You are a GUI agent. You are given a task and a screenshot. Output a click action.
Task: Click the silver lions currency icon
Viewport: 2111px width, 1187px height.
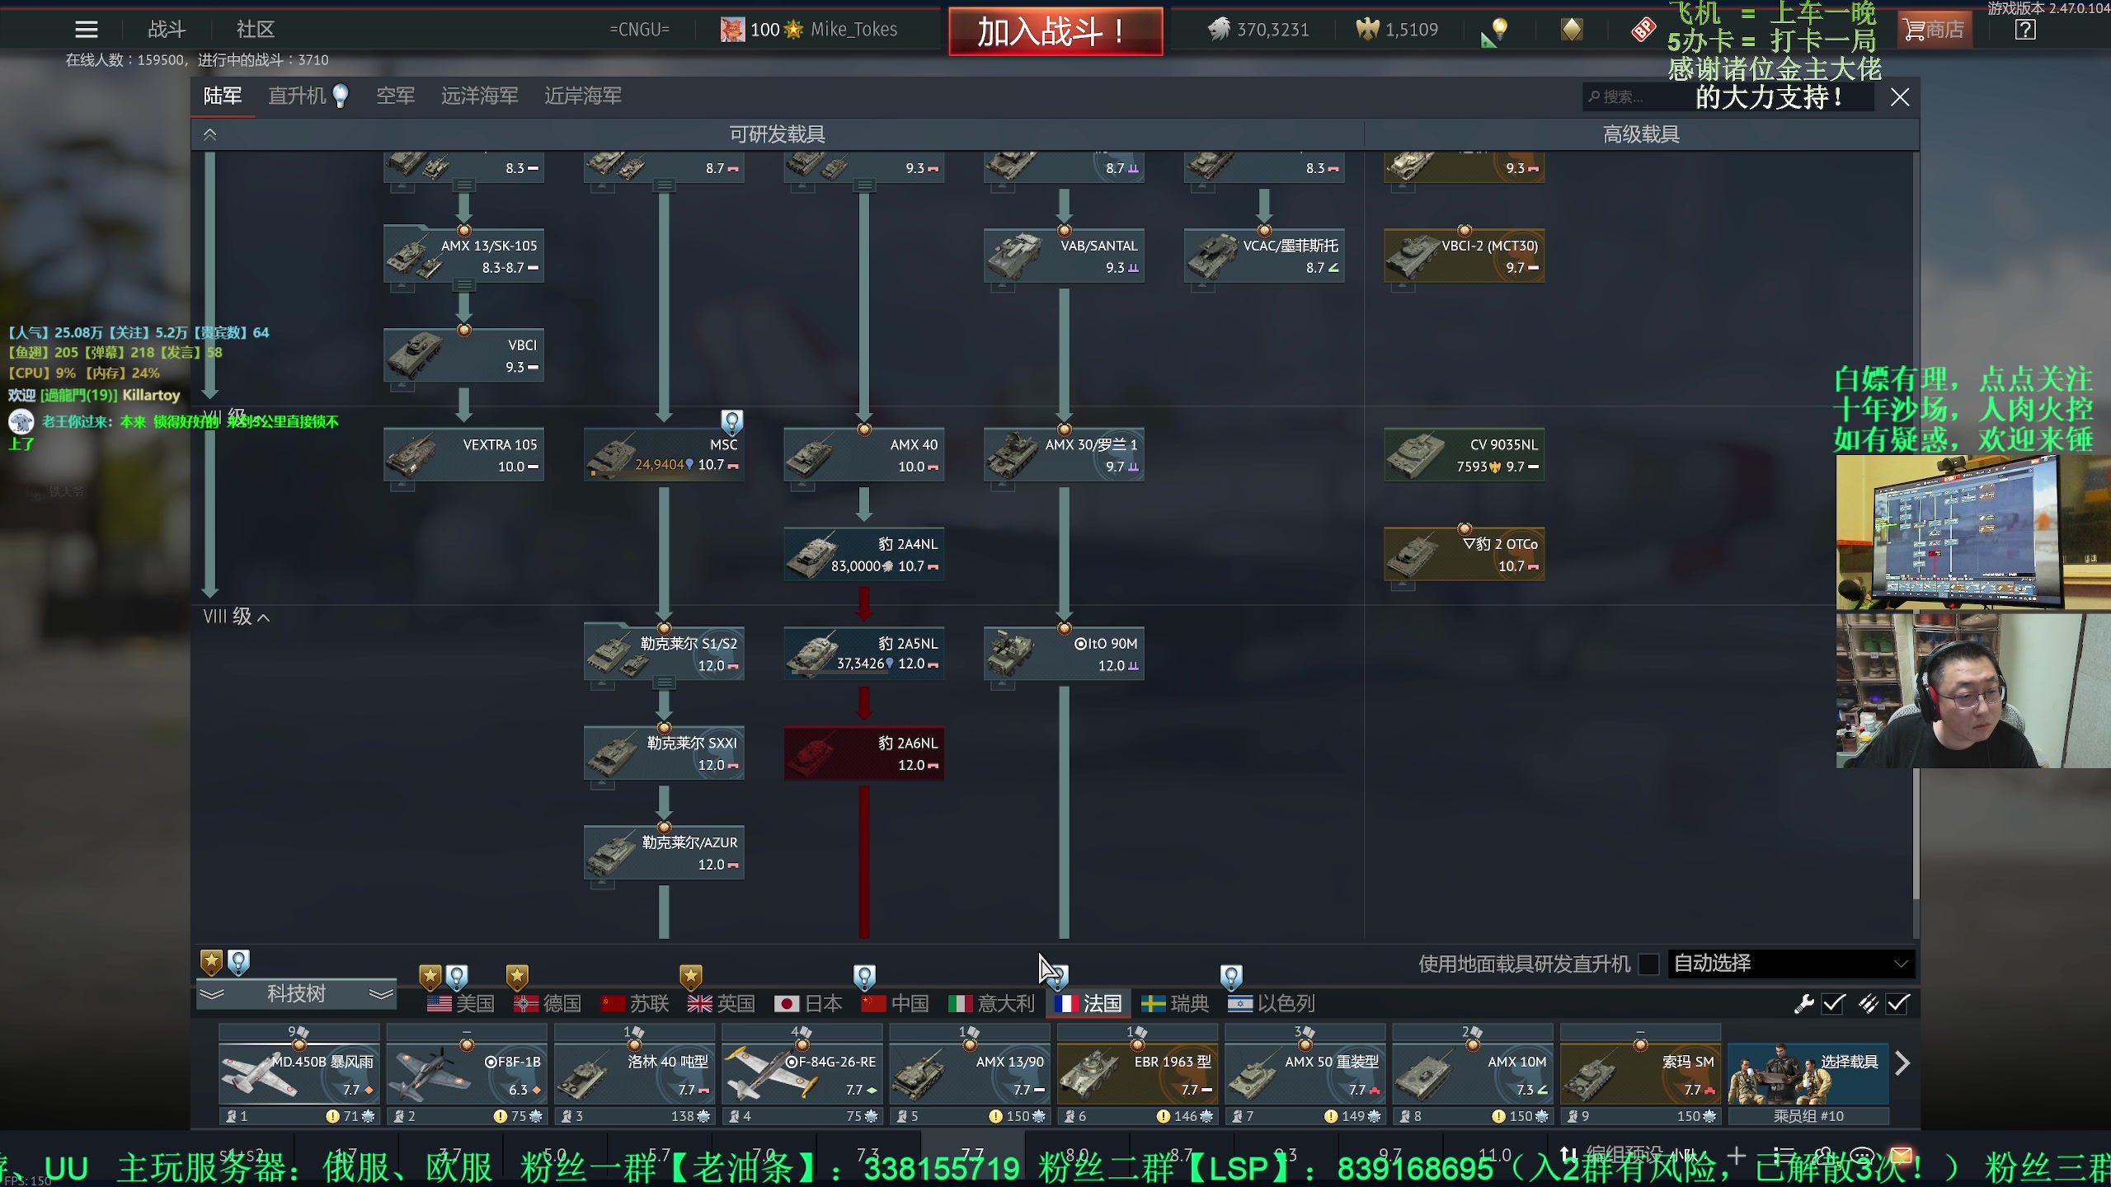pyautogui.click(x=1219, y=30)
